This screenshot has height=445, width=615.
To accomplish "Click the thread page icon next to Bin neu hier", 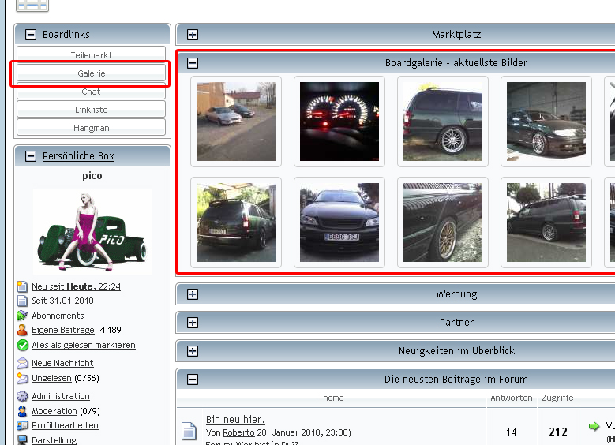I will tap(189, 431).
